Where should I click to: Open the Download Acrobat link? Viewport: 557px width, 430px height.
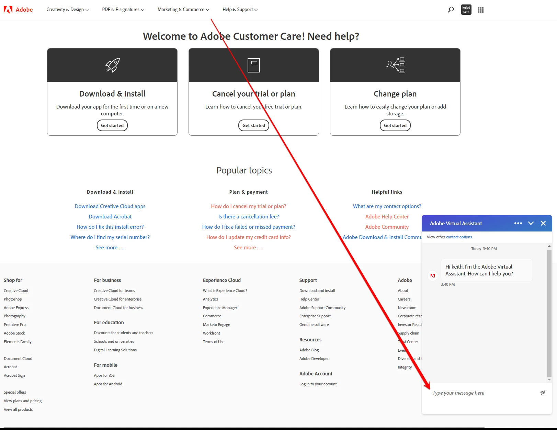coord(110,217)
